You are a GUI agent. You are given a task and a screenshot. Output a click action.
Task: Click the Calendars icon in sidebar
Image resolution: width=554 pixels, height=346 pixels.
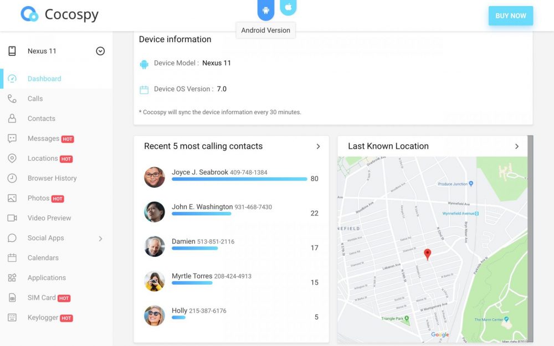point(12,258)
